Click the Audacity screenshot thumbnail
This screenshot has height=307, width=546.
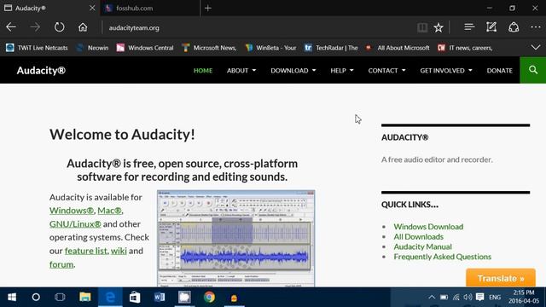pos(235,239)
